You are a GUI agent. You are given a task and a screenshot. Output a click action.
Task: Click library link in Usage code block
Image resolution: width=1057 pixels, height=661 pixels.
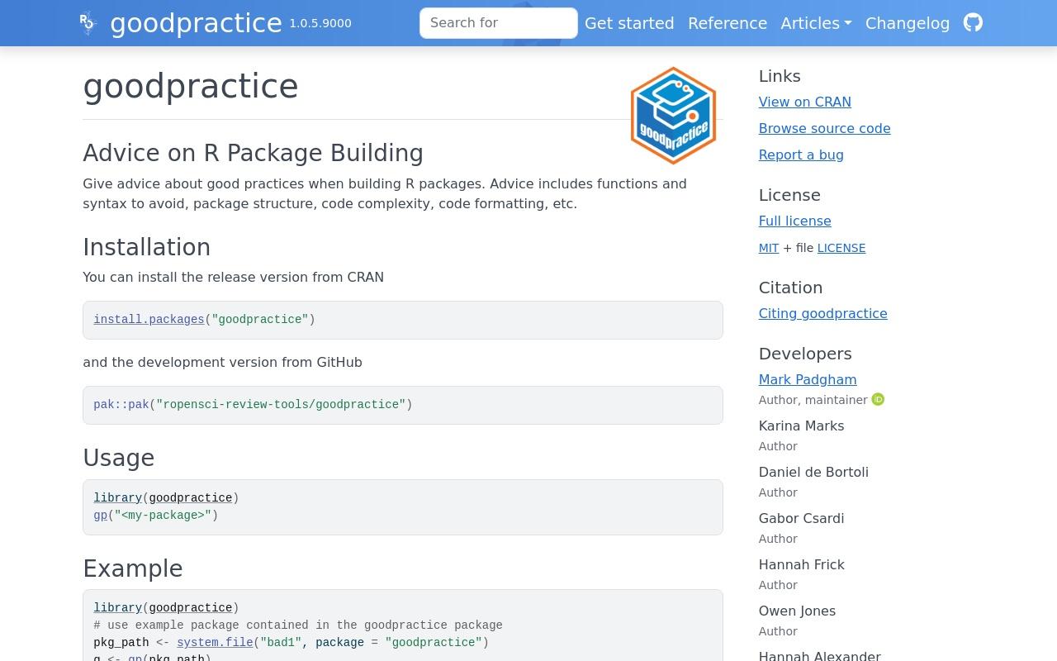[117, 498]
